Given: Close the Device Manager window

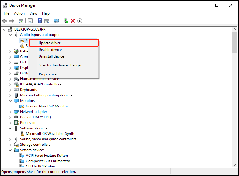Looking at the screenshot, I should (x=231, y=5).
